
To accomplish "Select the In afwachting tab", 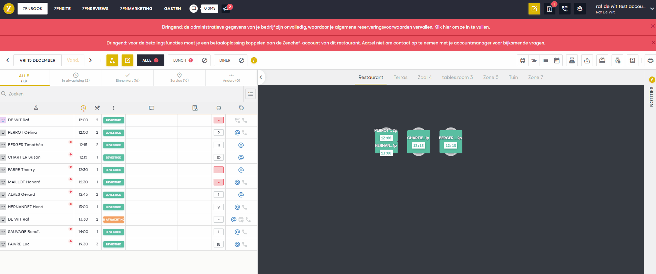I will click(x=76, y=78).
